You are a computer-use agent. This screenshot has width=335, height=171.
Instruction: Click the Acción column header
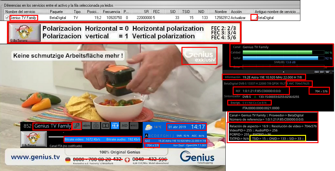click(x=242, y=12)
